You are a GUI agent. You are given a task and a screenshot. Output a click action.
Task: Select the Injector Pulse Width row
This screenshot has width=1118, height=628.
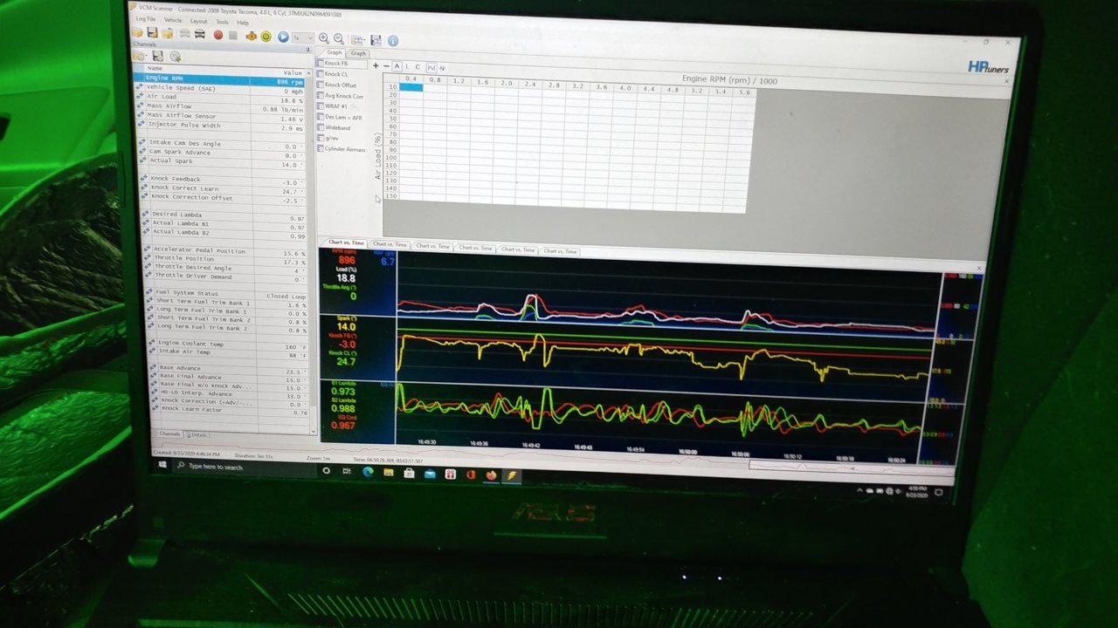pos(223,126)
